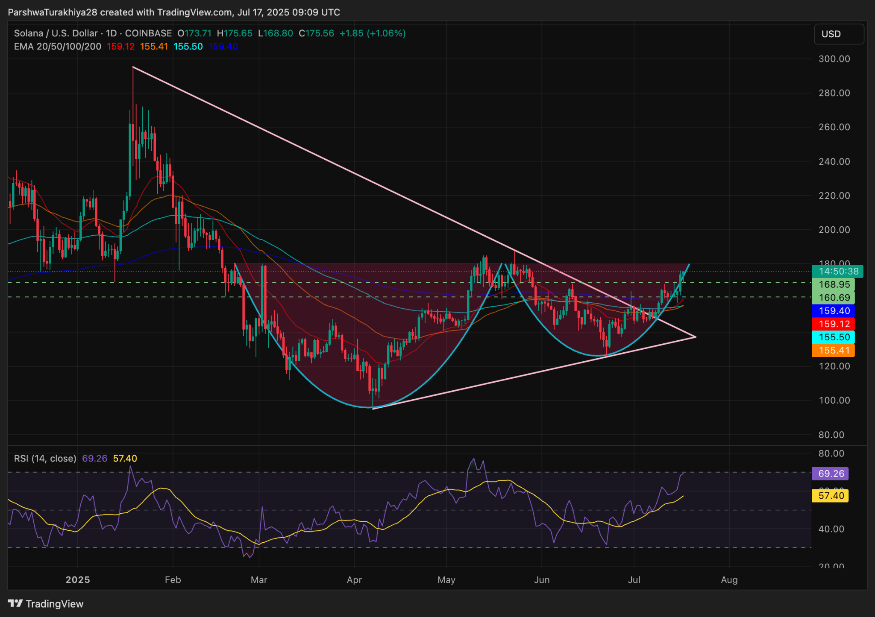Select the EMA 20/50/100/200 indicator label
The image size is (875, 617).
point(57,47)
